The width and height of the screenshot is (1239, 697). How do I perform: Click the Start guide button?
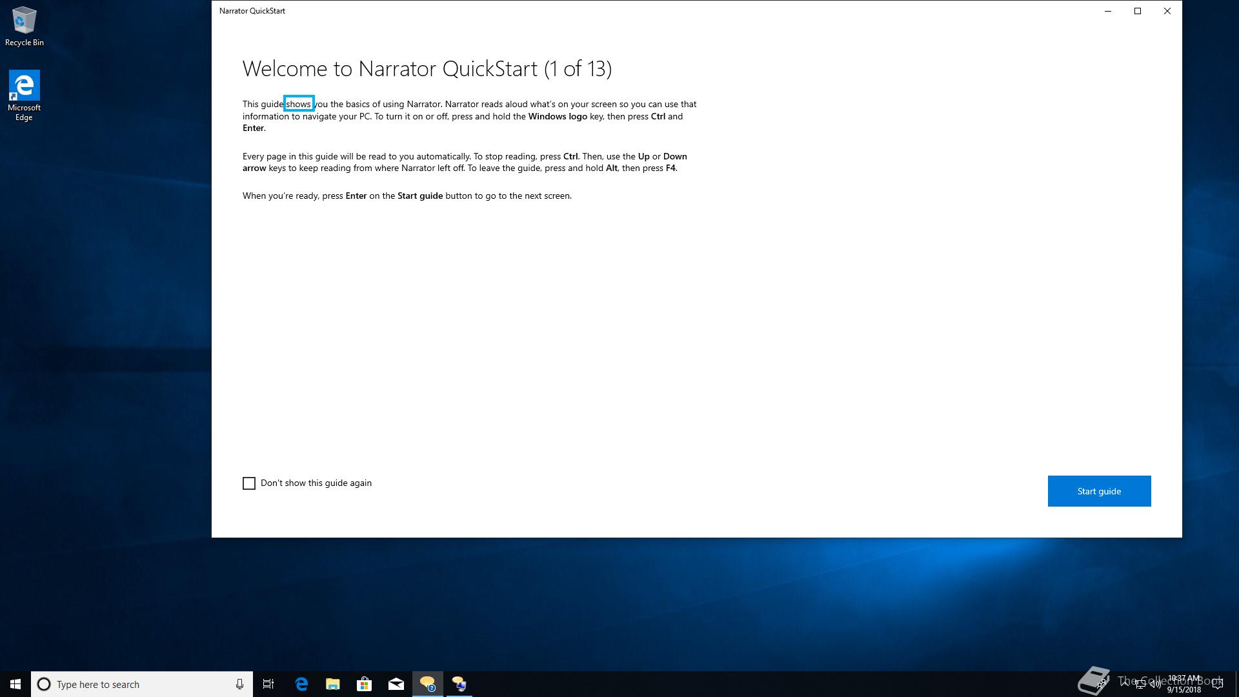click(x=1099, y=491)
